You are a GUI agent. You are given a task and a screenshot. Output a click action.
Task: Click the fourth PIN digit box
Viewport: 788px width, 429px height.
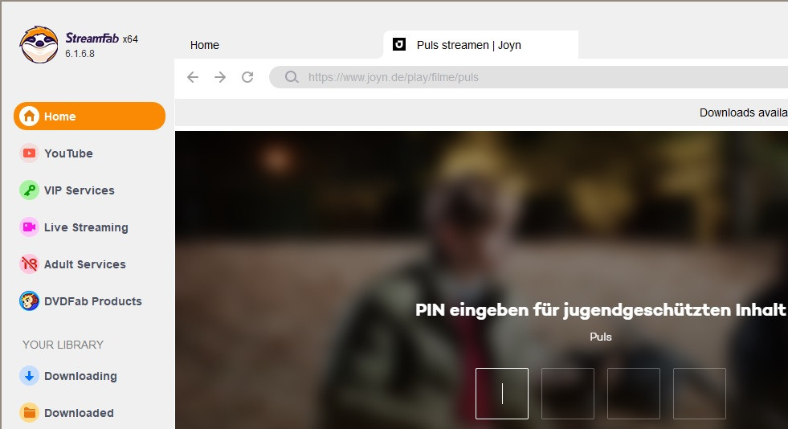pyautogui.click(x=700, y=394)
